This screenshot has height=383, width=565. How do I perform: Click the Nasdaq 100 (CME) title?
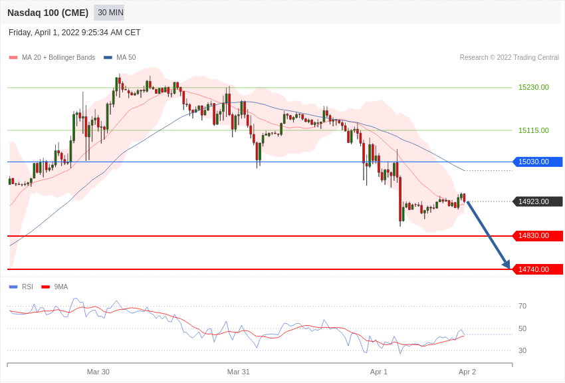(x=48, y=13)
